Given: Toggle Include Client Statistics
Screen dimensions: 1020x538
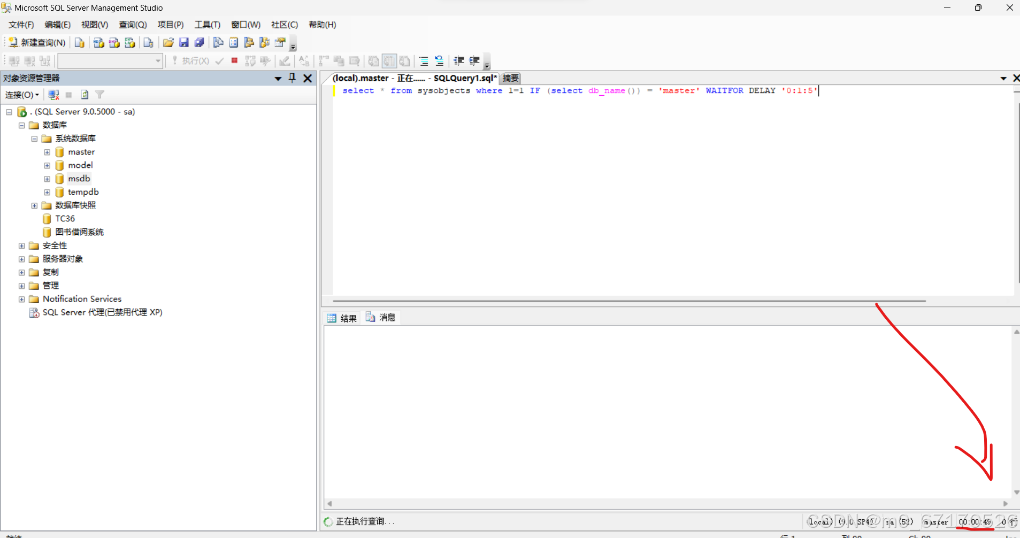Looking at the screenshot, I should (x=339, y=61).
